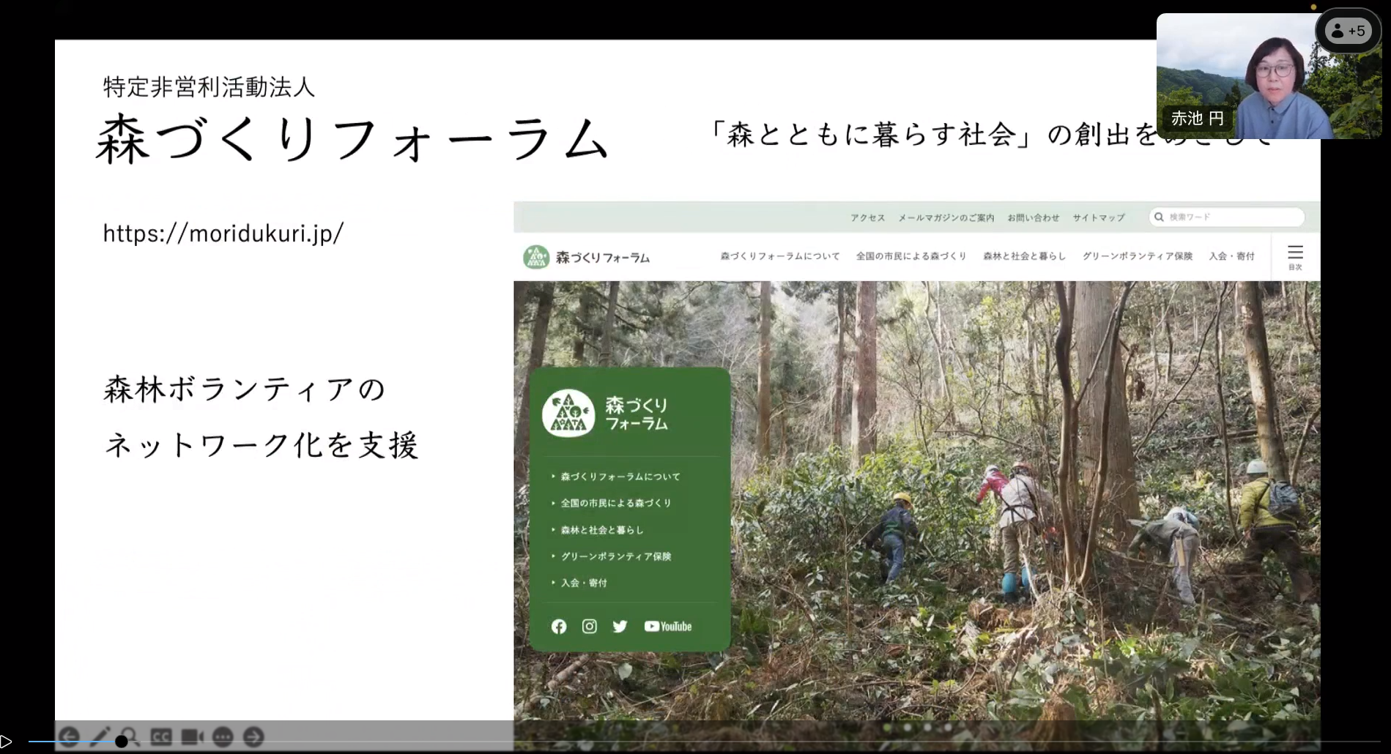The width and height of the screenshot is (1391, 754).
Task: Select 森林と社会と暮らし in the green panel
Action: tap(602, 530)
